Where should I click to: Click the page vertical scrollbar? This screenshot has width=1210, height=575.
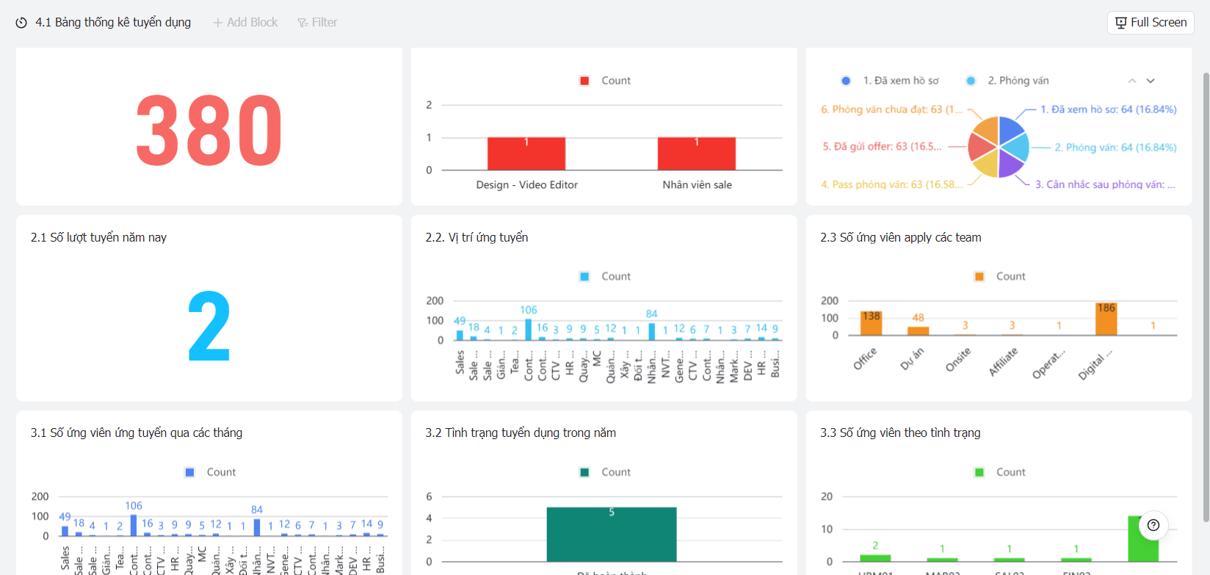pyautogui.click(x=1205, y=297)
